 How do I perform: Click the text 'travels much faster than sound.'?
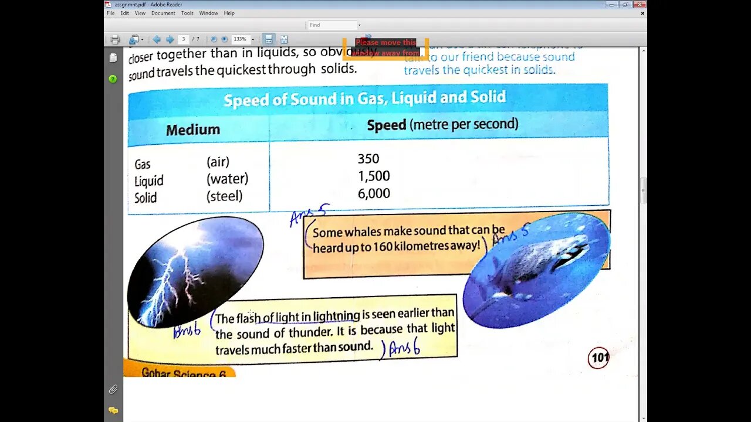pyautogui.click(x=294, y=348)
